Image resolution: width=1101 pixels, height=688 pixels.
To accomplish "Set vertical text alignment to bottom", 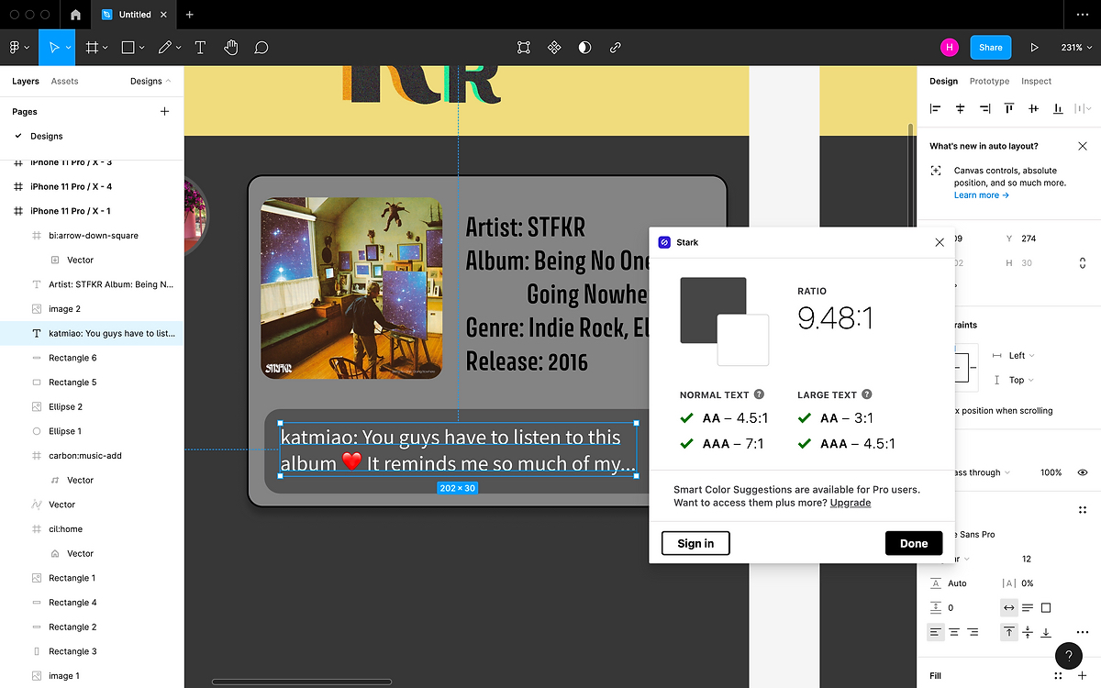I will pyautogui.click(x=1046, y=632).
